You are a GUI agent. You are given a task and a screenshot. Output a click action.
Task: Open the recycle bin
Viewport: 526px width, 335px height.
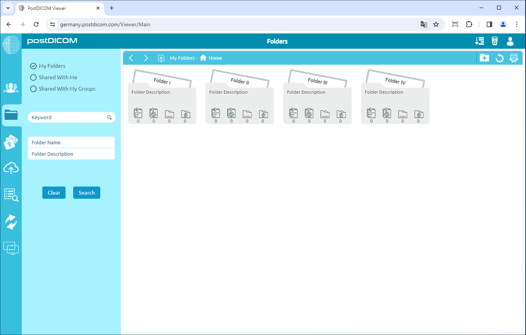pos(494,41)
